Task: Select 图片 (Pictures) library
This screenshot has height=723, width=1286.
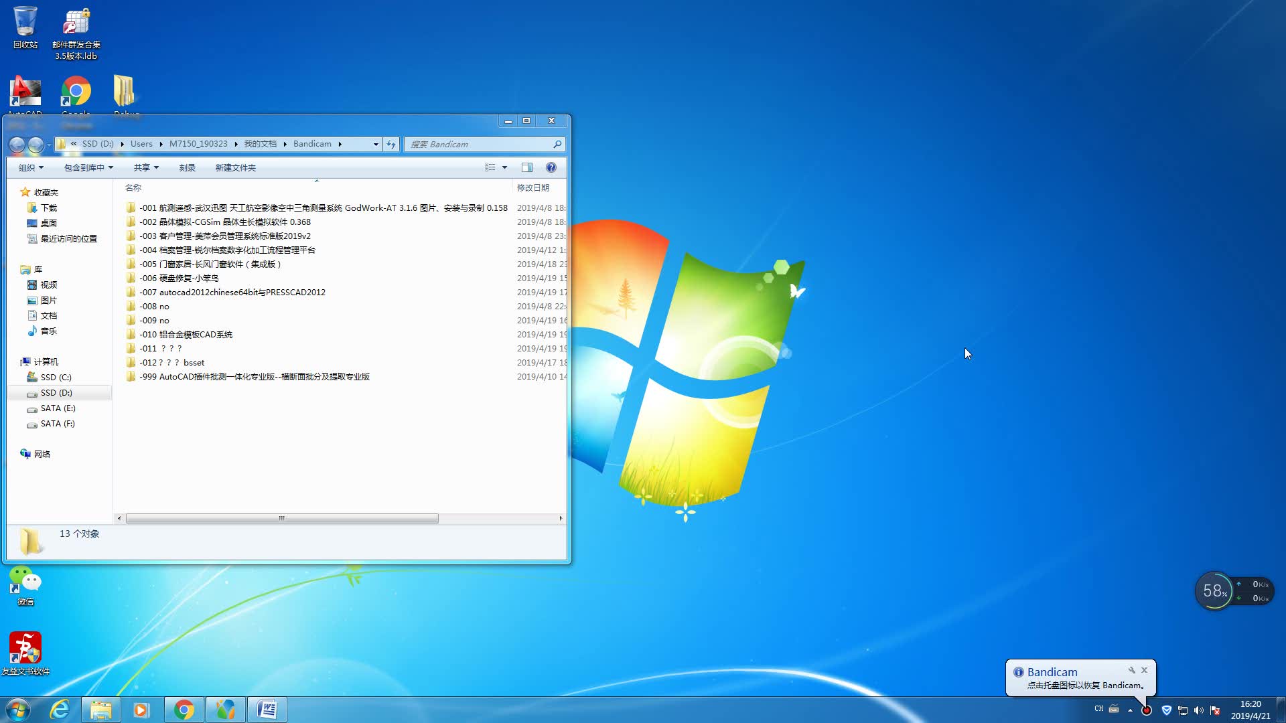Action: [42, 300]
